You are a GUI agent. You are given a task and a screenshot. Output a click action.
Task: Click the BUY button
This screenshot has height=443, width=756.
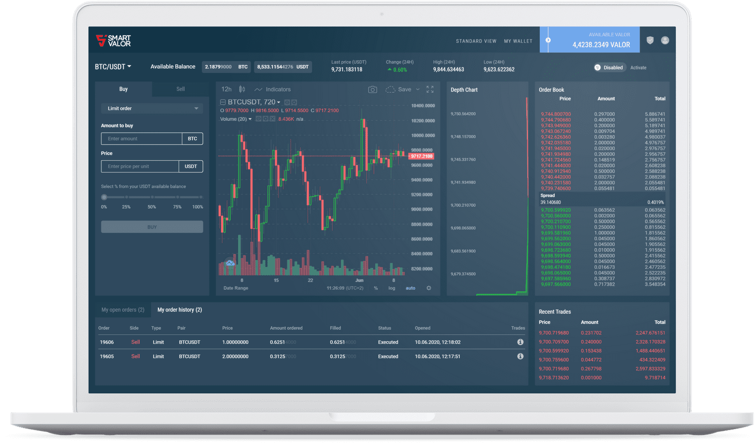click(x=152, y=227)
